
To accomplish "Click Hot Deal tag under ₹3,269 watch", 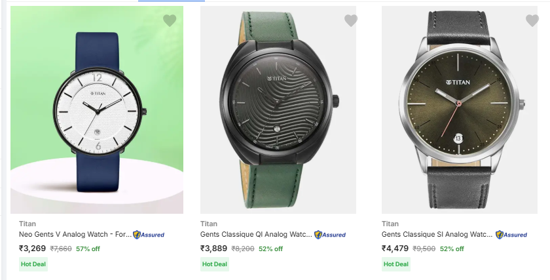I will pos(33,264).
